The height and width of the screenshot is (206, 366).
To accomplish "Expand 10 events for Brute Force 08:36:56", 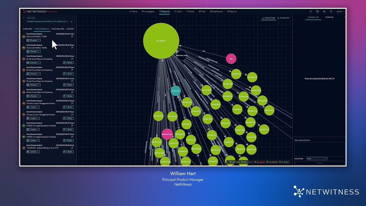I will pyautogui.click(x=33, y=63).
